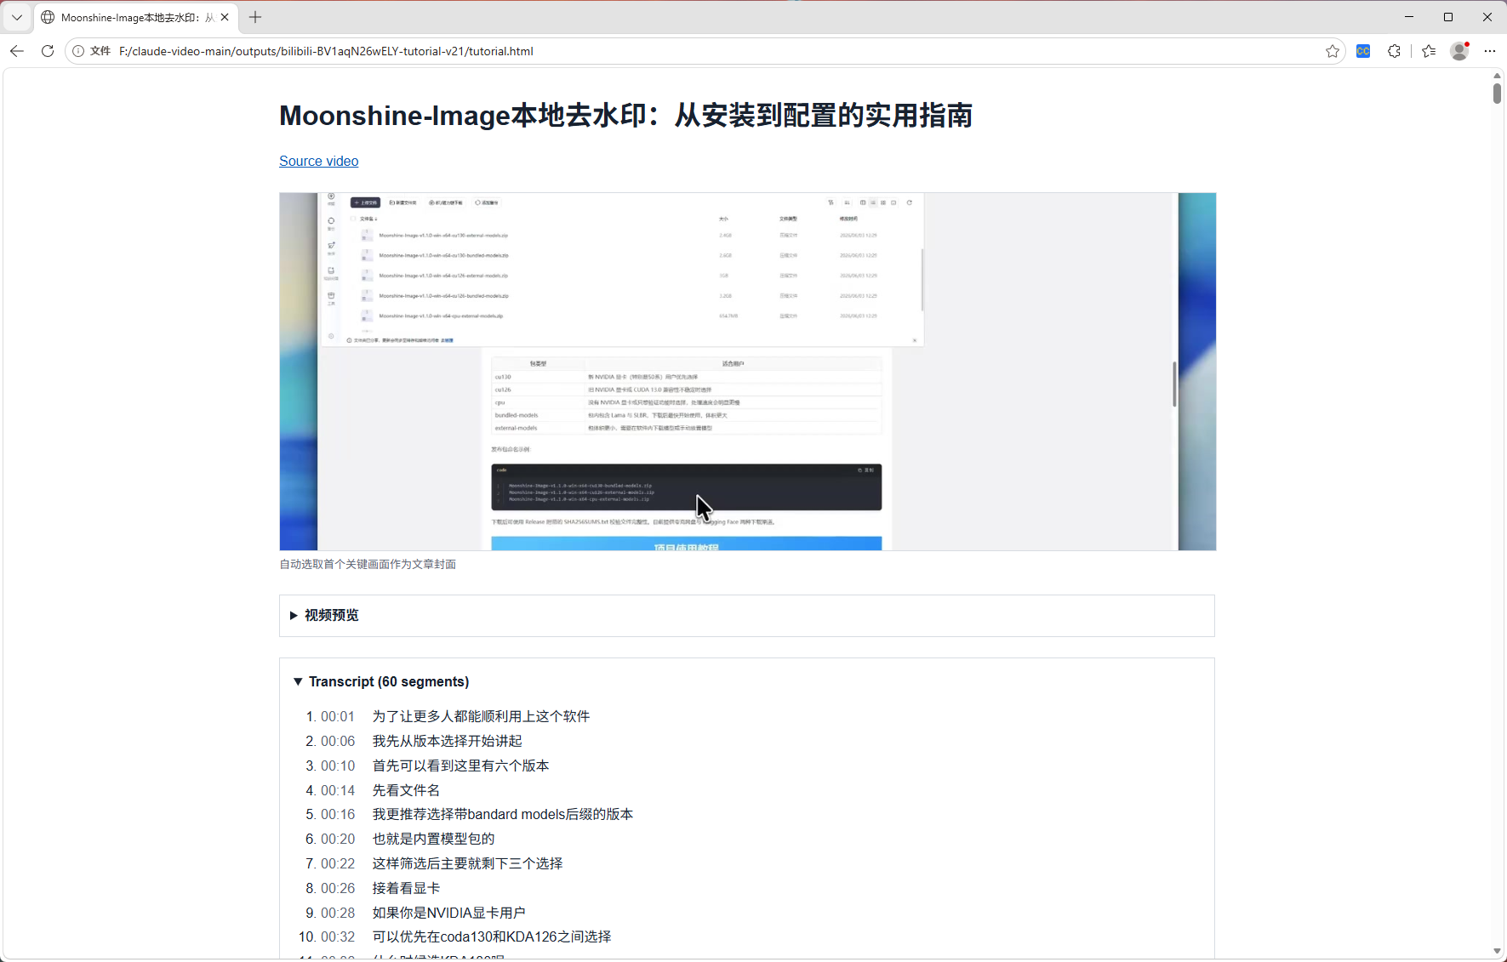
Task: Click the page title heading Moonshine-Image本地去水印
Action: pyautogui.click(x=625, y=115)
